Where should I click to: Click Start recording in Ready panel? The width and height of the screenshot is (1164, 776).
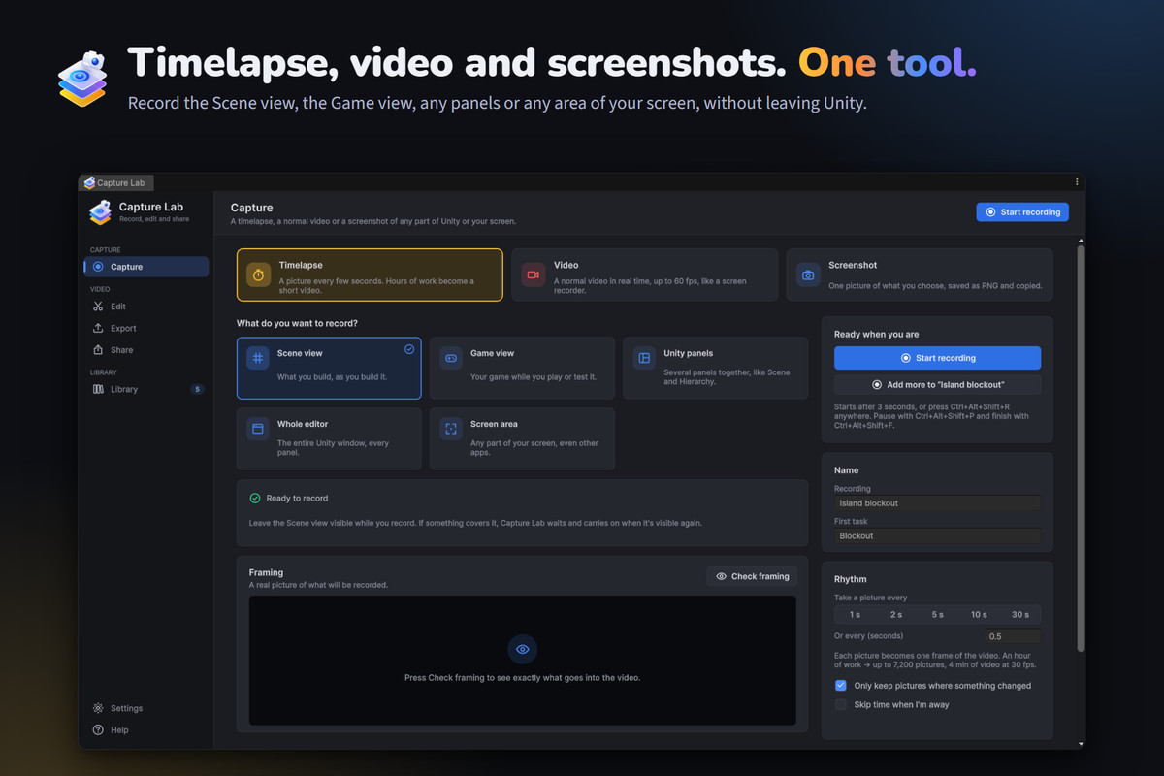click(x=937, y=358)
